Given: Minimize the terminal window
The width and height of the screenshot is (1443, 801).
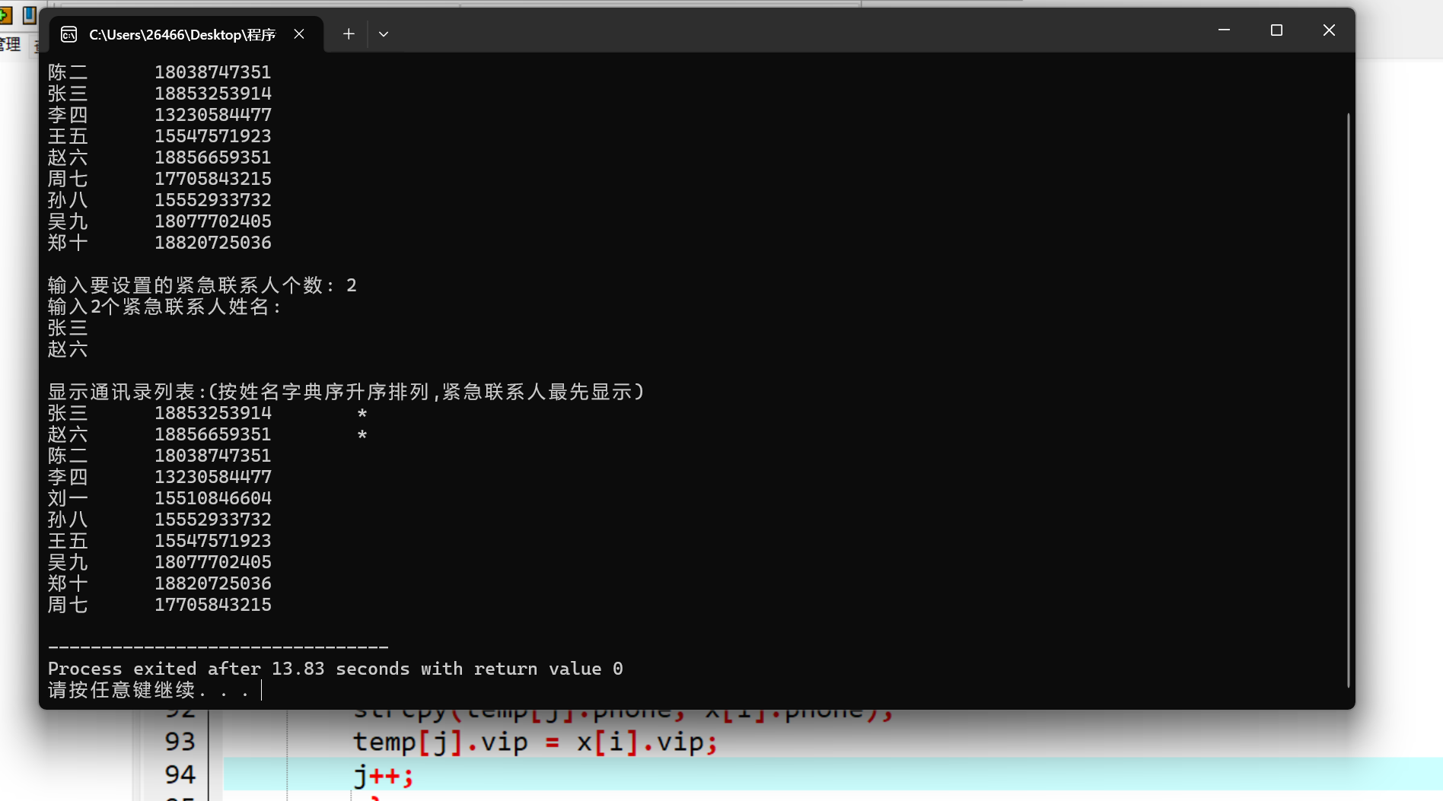Looking at the screenshot, I should click(1224, 30).
